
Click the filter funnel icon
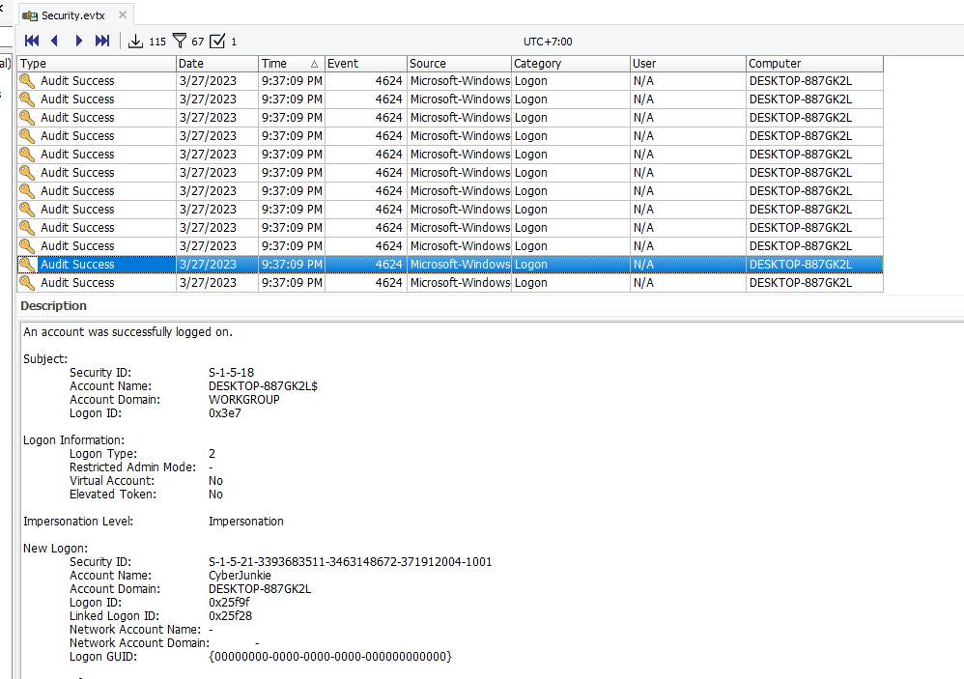179,41
